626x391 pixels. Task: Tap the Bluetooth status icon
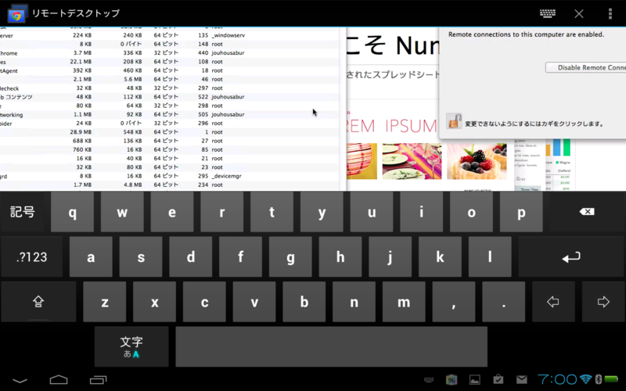pos(598,379)
